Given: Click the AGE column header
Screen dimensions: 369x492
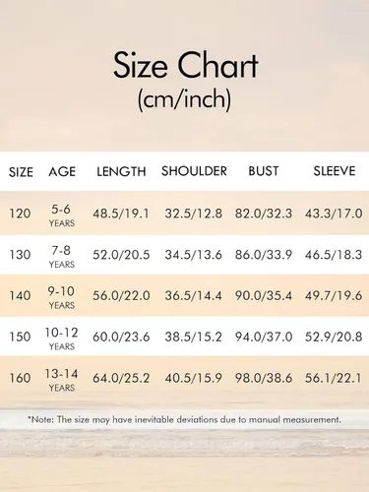Looking at the screenshot, I should [62, 171].
